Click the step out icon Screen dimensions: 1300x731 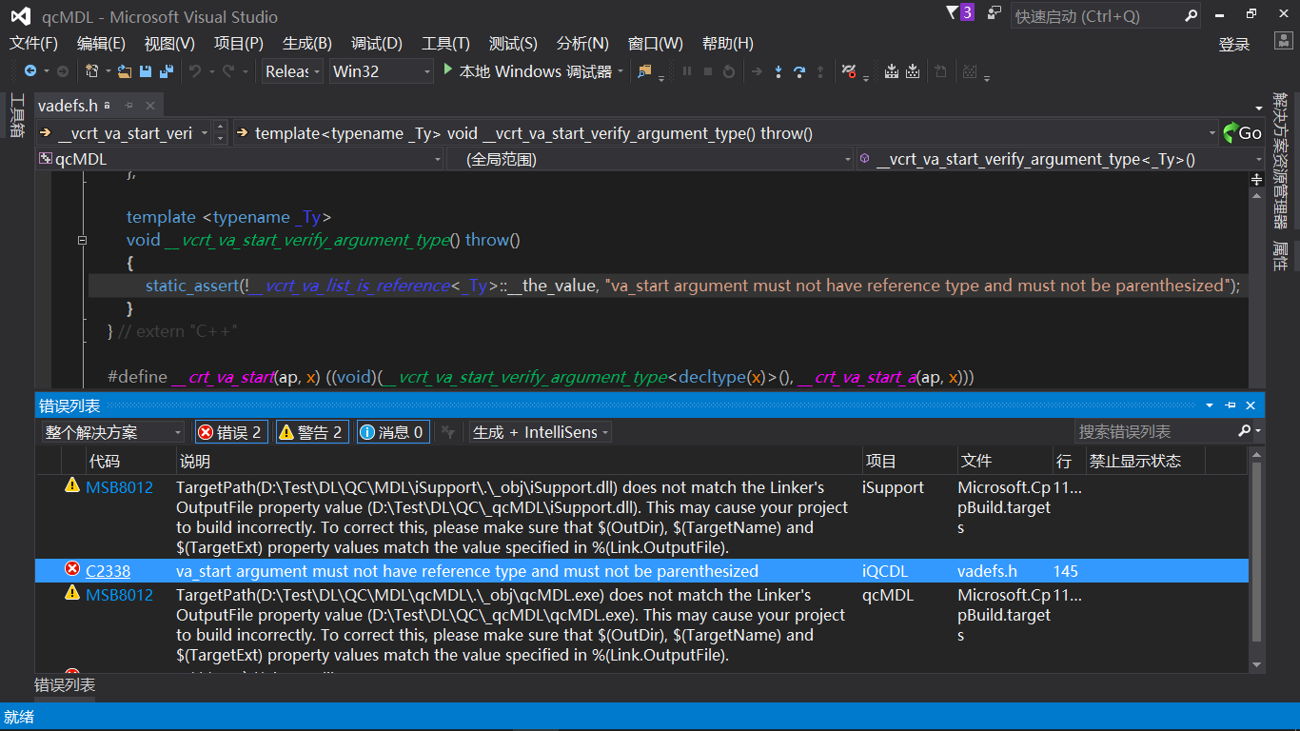[820, 71]
